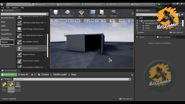Toggle visibility of Cube2 actor
Image resolution: width=185 pixels, height=104 pixels.
[137, 28]
